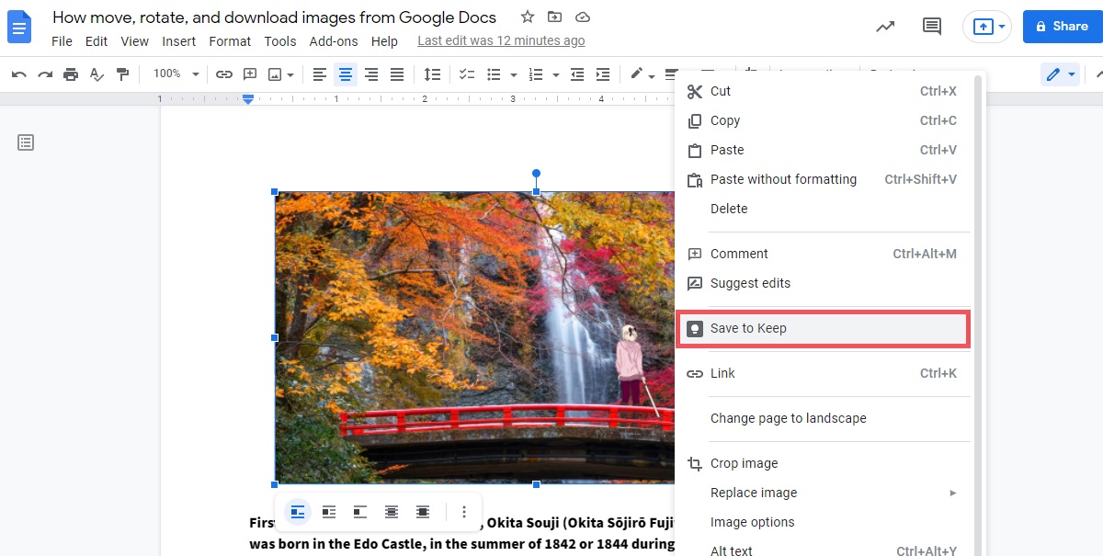The image size is (1103, 556).
Task: Select the wrap text image layout option
Action: [x=329, y=512]
